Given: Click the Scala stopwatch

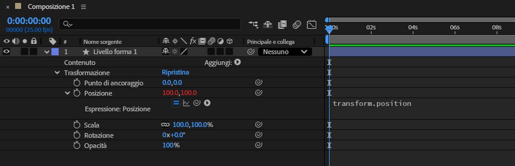Looking at the screenshot, I should (x=77, y=125).
